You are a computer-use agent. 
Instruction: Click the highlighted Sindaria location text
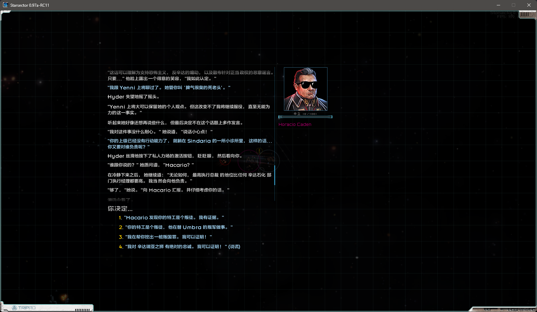point(199,141)
